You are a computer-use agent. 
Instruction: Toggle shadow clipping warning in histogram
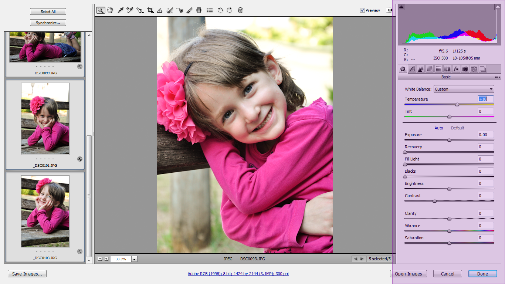pos(401,7)
